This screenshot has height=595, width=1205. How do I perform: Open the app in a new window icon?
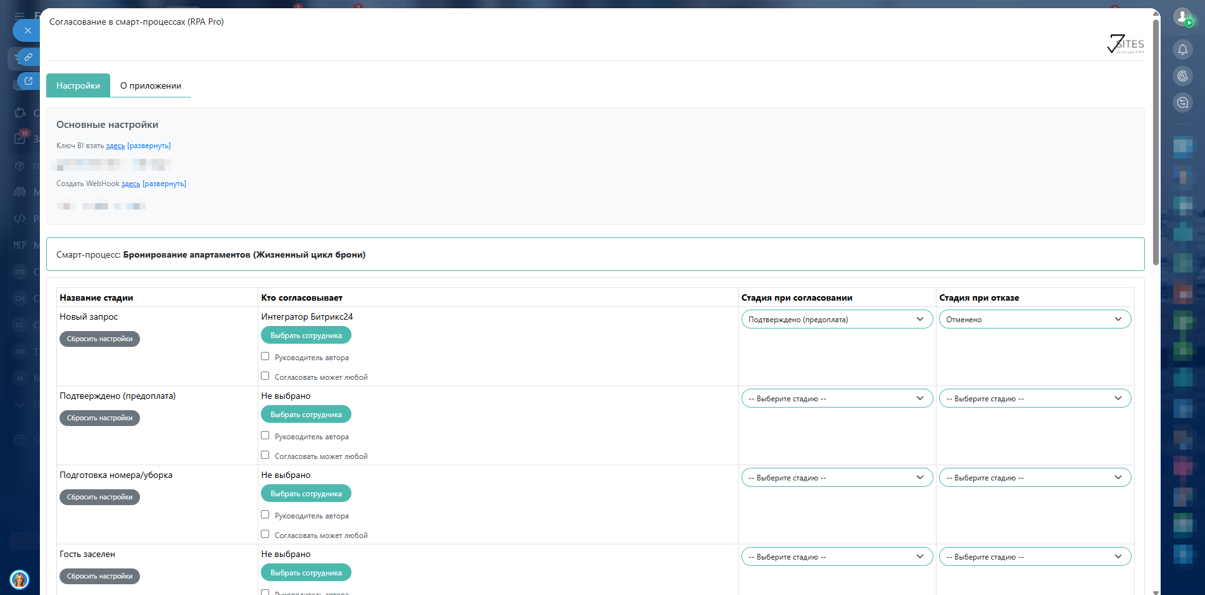[28, 81]
